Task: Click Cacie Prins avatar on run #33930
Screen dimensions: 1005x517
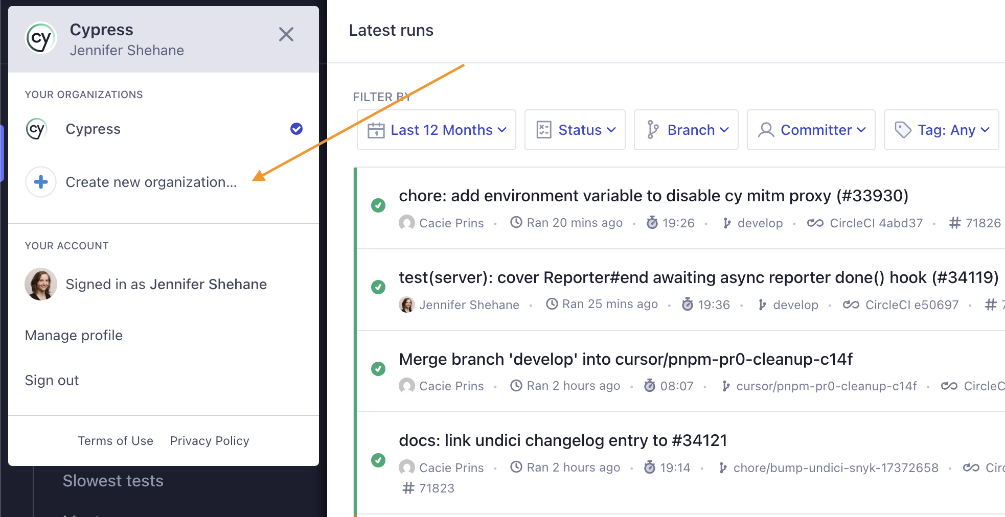Action: pyautogui.click(x=407, y=223)
